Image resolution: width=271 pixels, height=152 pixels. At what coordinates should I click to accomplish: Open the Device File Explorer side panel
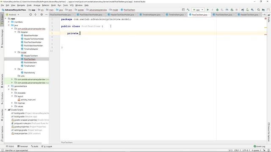269,132
